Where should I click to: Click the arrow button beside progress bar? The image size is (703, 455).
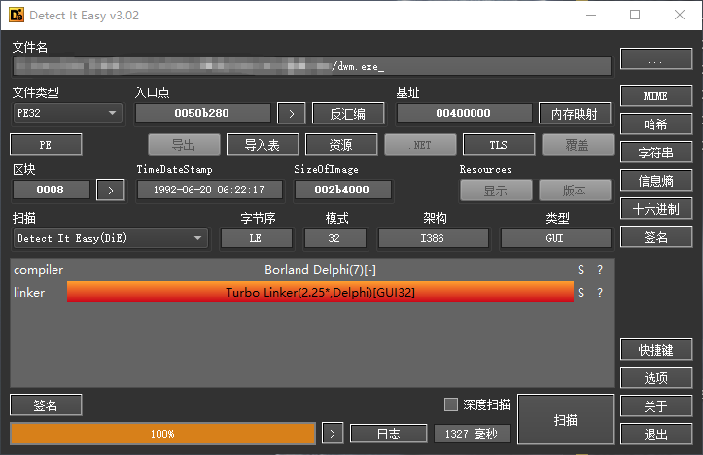(x=333, y=434)
